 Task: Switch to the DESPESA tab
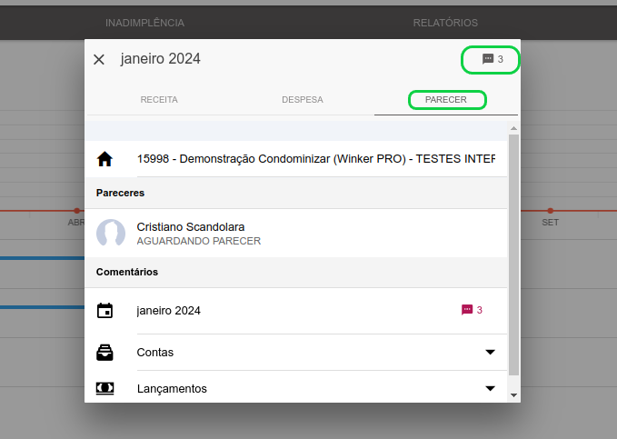pos(303,100)
